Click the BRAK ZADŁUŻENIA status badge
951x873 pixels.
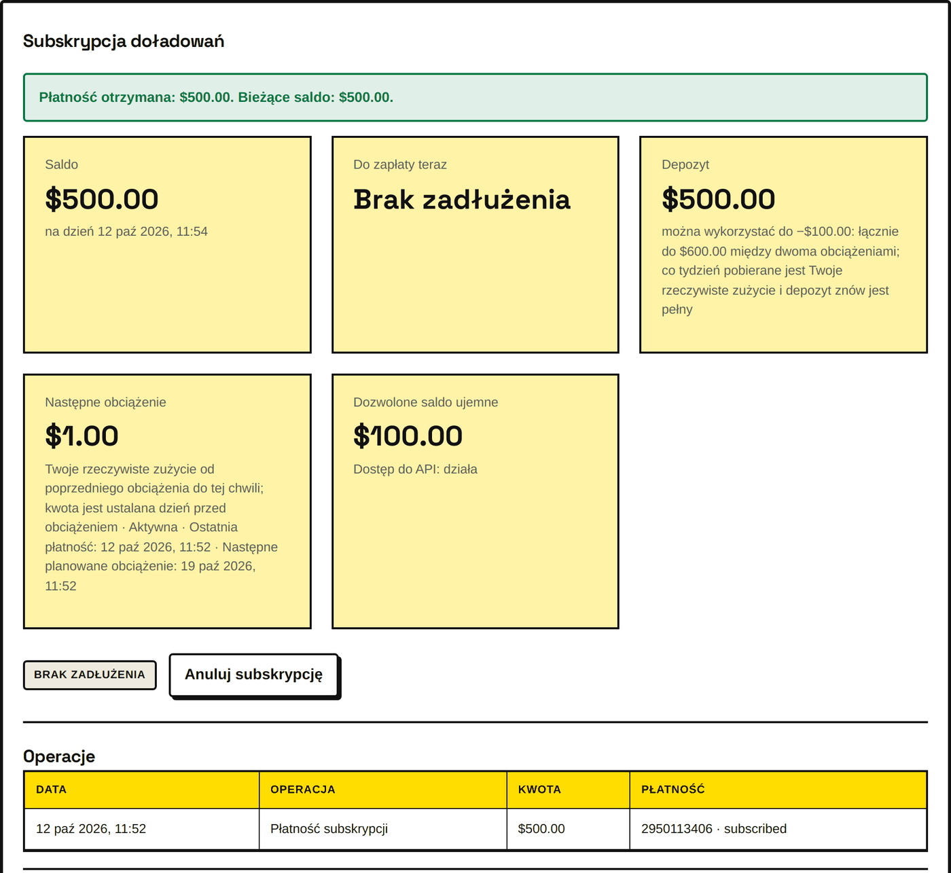pos(90,675)
